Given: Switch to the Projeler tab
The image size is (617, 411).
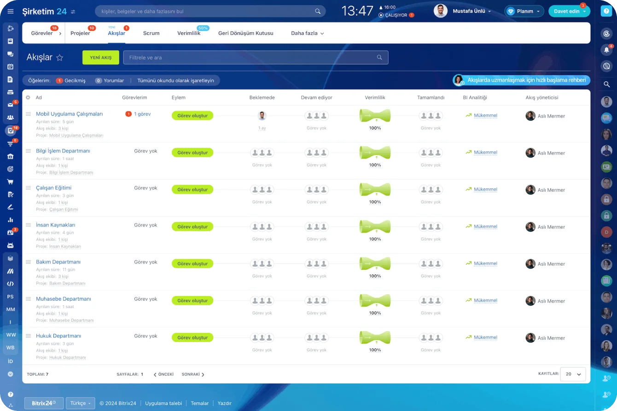Looking at the screenshot, I should [x=80, y=33].
